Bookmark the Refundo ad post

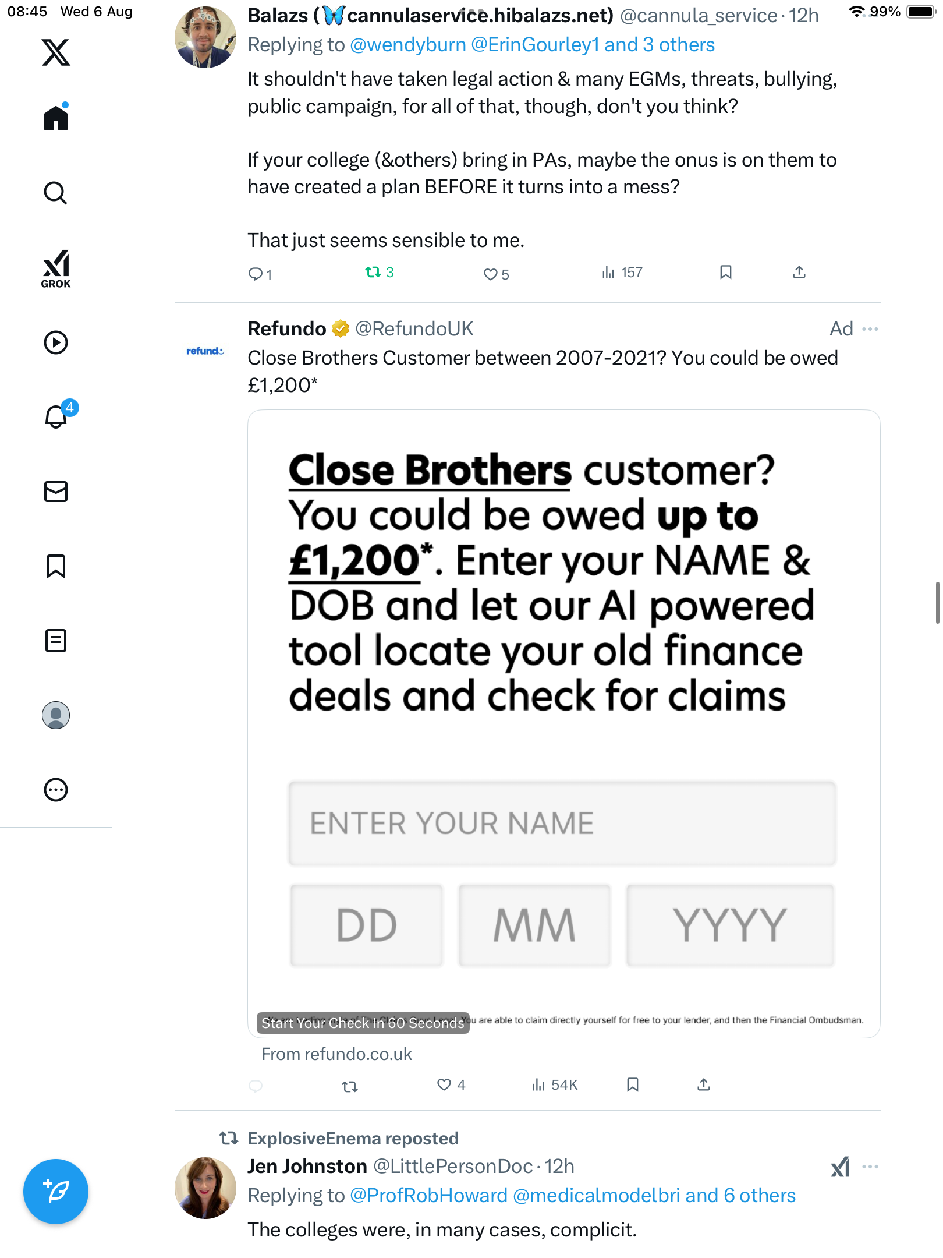tap(633, 1084)
